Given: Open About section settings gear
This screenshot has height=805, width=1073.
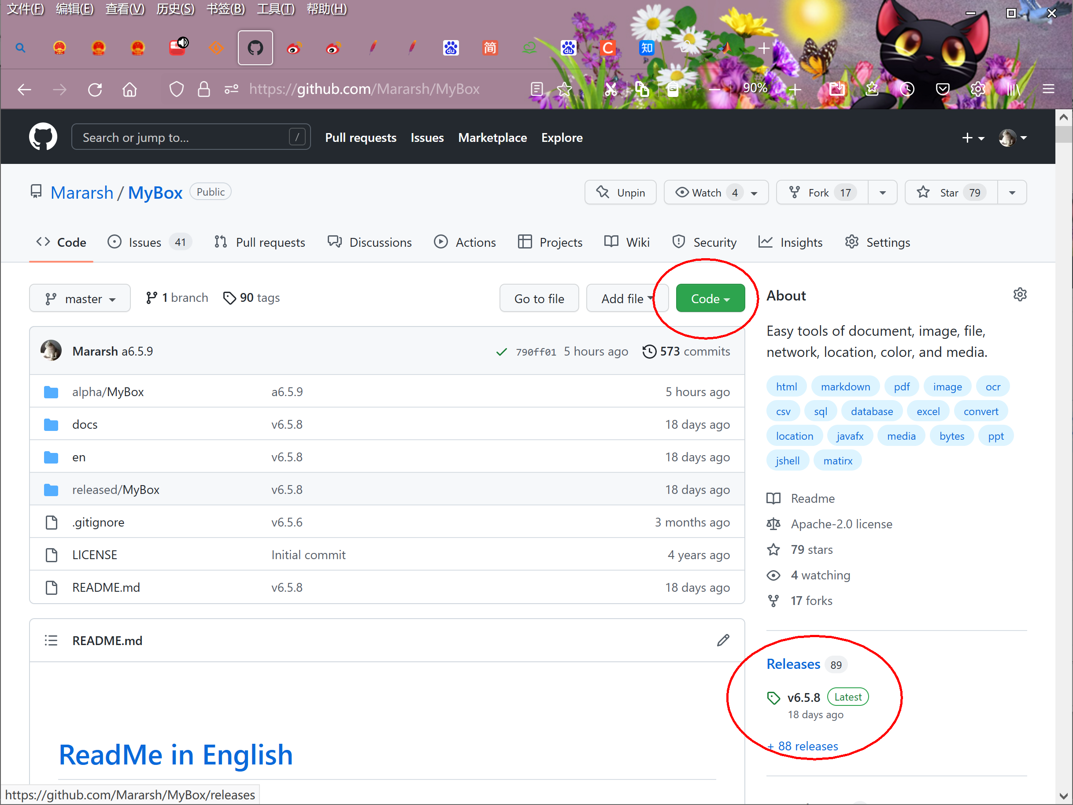Looking at the screenshot, I should click(x=1020, y=294).
